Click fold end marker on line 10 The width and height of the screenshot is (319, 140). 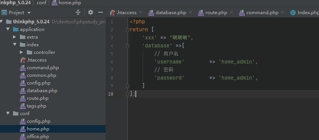pos(127,94)
